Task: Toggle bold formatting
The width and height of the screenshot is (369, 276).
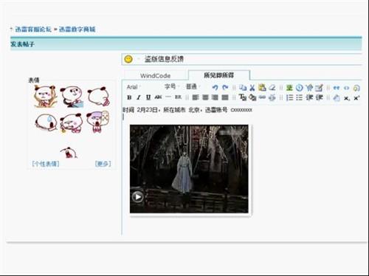Action: pyautogui.click(x=129, y=97)
